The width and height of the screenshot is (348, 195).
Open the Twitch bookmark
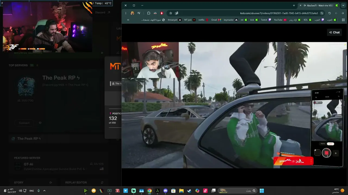click(266, 20)
